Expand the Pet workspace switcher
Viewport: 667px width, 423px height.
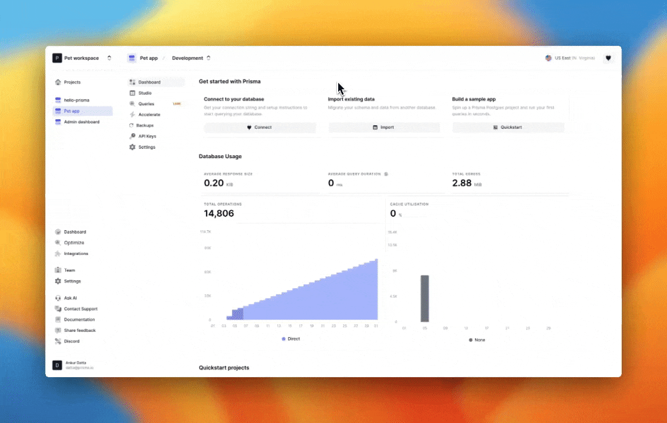point(109,58)
